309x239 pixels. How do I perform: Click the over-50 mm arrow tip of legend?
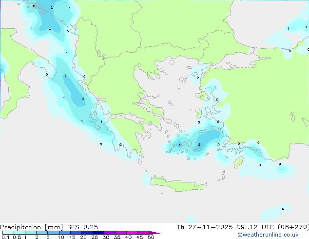point(154,233)
